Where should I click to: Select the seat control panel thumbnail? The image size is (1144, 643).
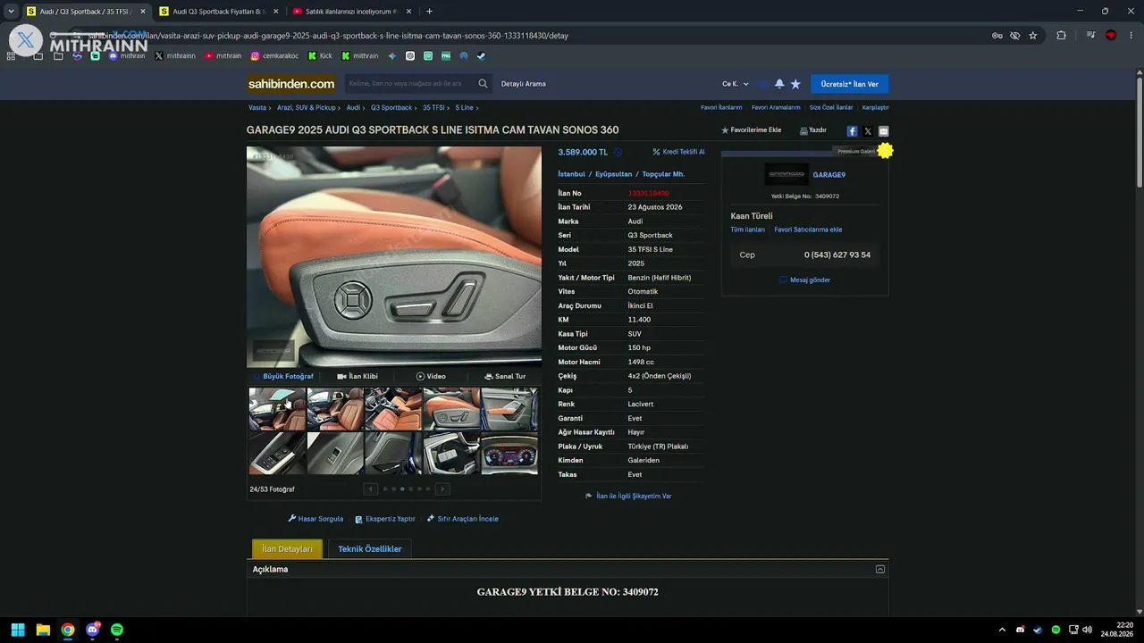point(451,409)
